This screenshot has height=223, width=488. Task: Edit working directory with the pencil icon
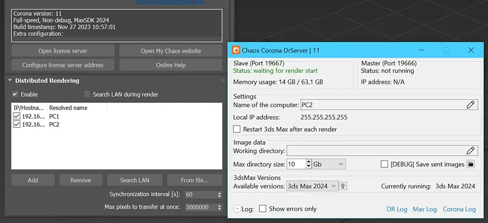[471, 151]
